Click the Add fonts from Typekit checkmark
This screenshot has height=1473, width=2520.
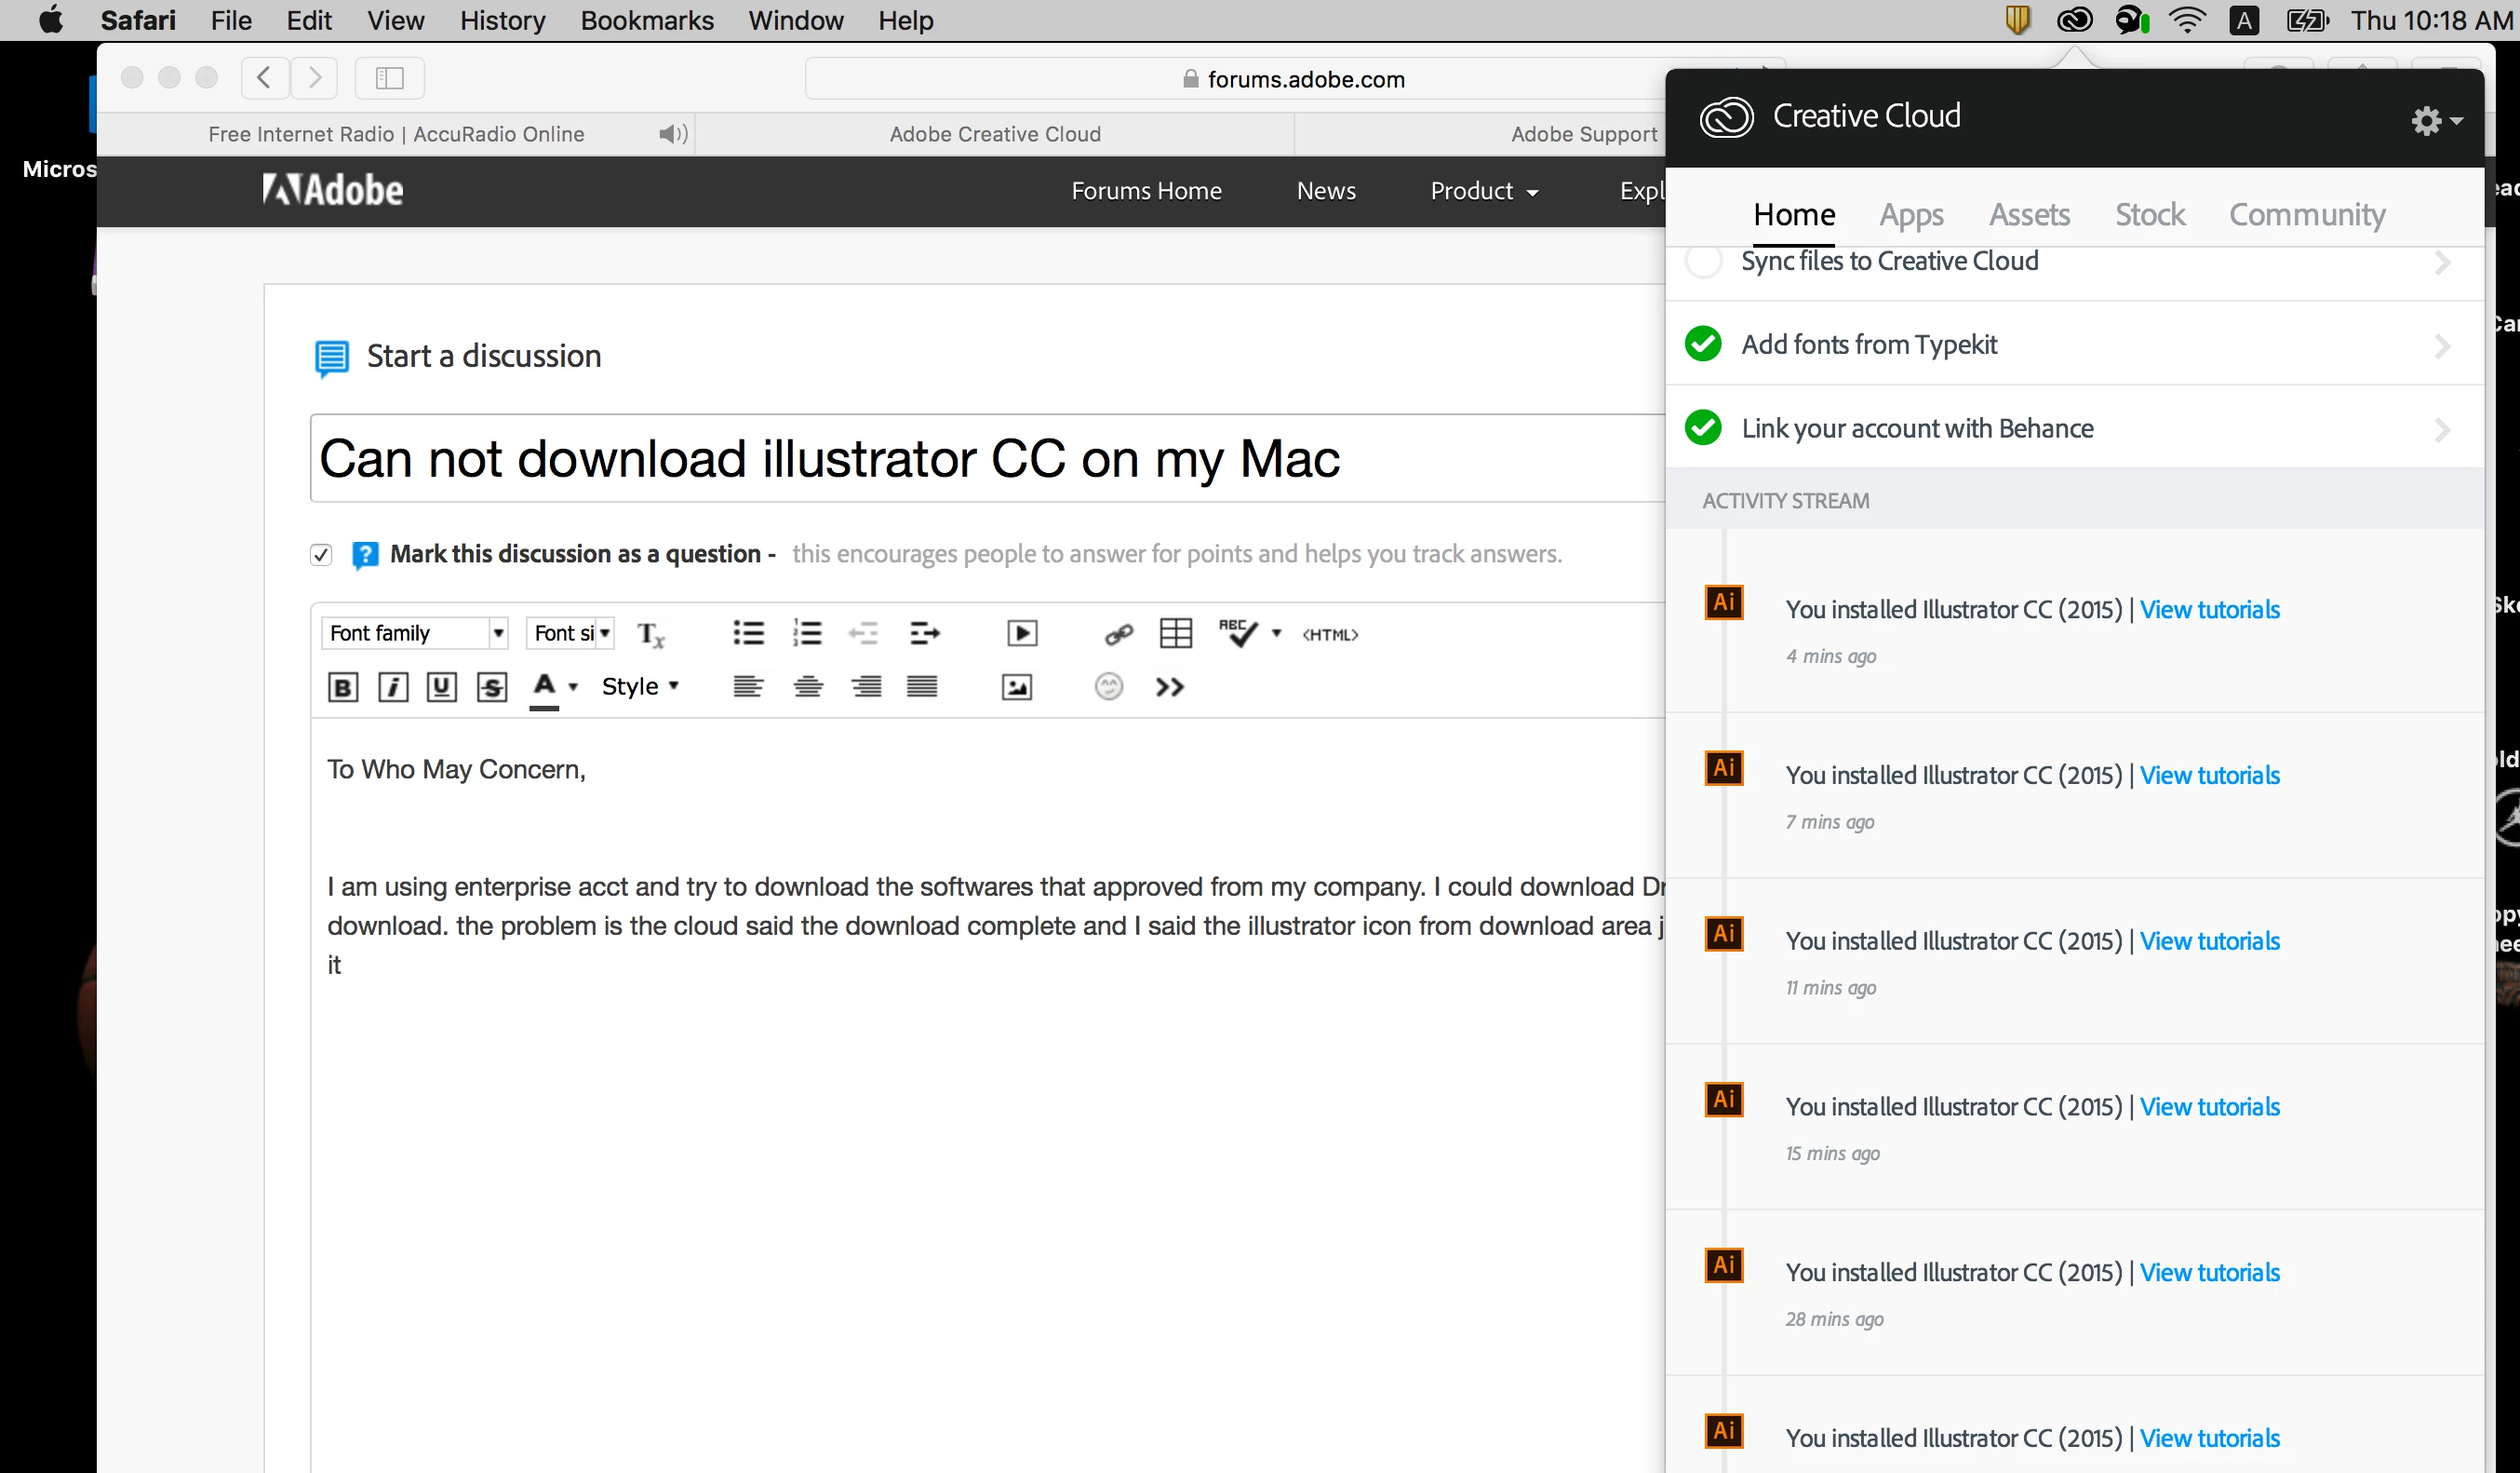(x=1703, y=344)
